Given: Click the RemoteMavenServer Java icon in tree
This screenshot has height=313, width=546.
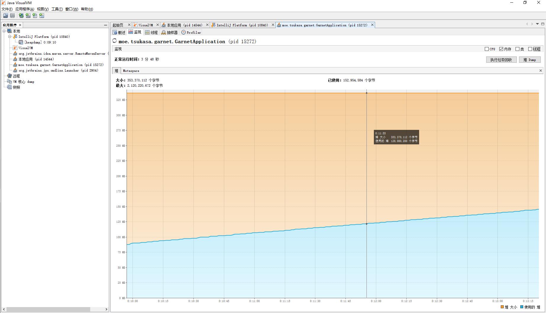Looking at the screenshot, I should coord(15,53).
